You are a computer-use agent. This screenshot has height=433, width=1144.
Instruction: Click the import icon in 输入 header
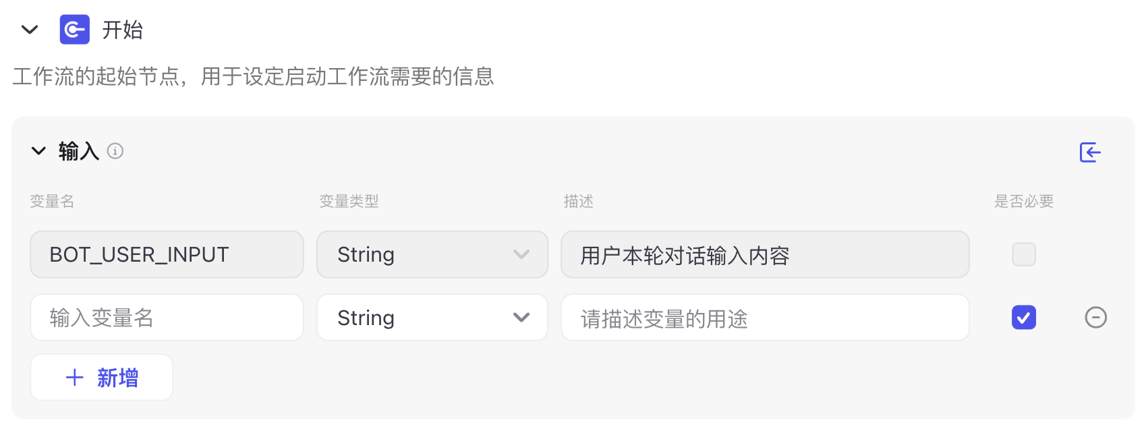point(1090,152)
